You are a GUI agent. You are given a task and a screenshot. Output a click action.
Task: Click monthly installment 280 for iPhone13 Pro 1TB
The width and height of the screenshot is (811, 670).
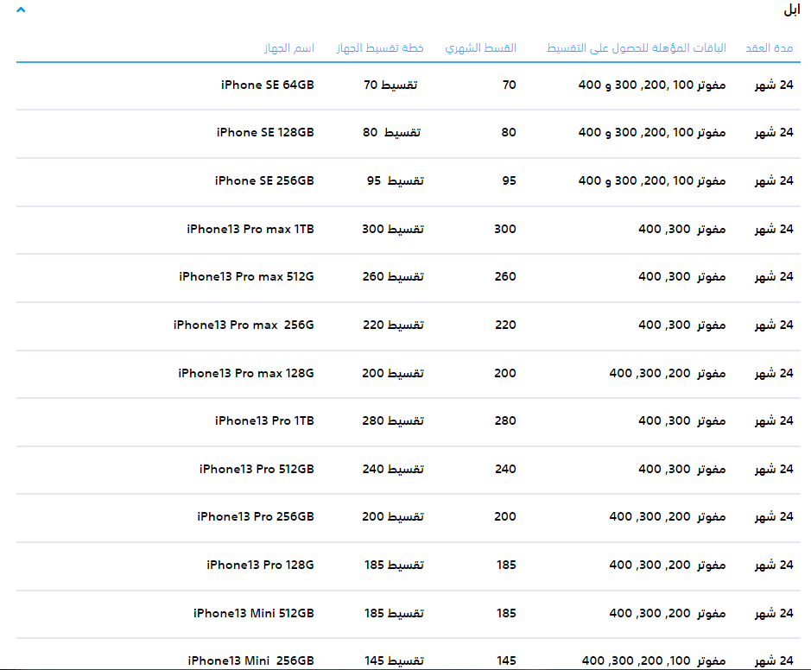coord(505,420)
